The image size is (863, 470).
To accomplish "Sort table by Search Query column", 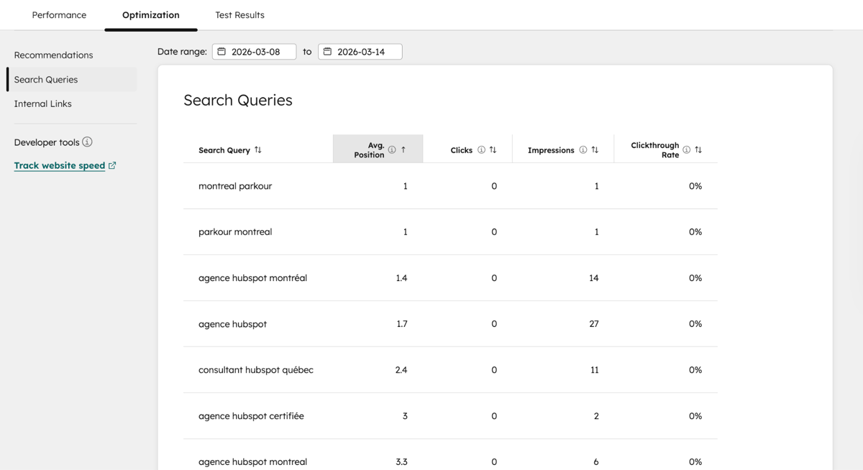I will pos(258,150).
